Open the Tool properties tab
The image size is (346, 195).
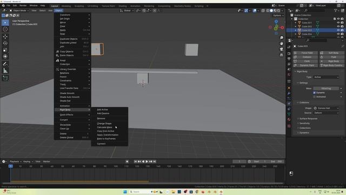289,47
